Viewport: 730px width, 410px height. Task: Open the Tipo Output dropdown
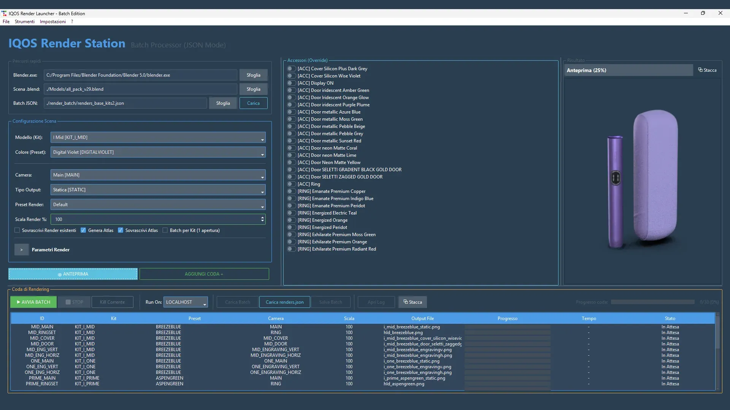158,190
